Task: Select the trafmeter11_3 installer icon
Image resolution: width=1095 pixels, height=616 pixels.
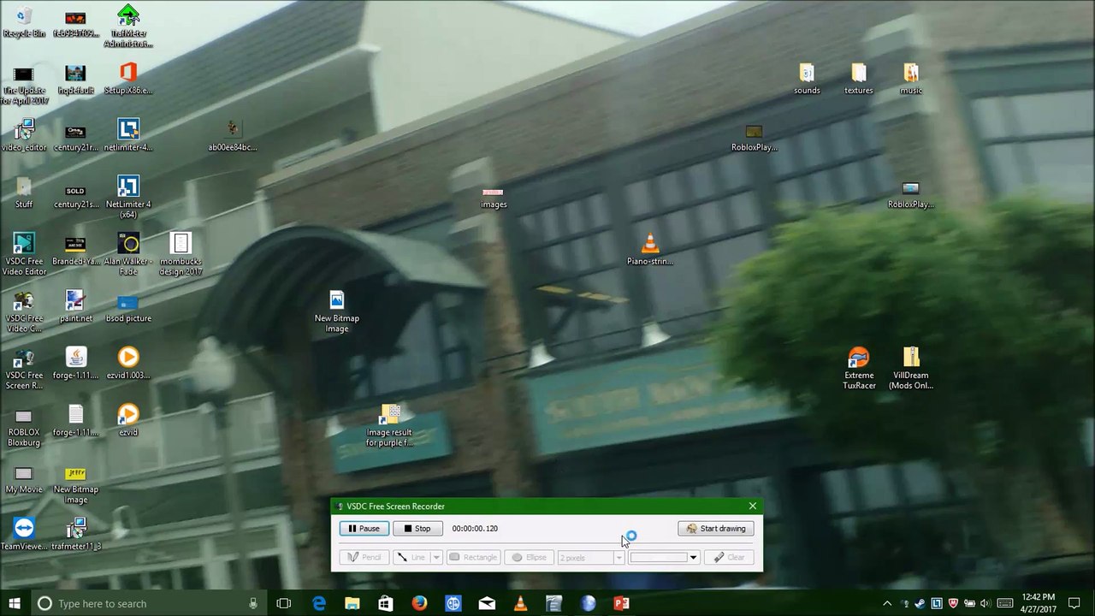Action: pyautogui.click(x=75, y=535)
